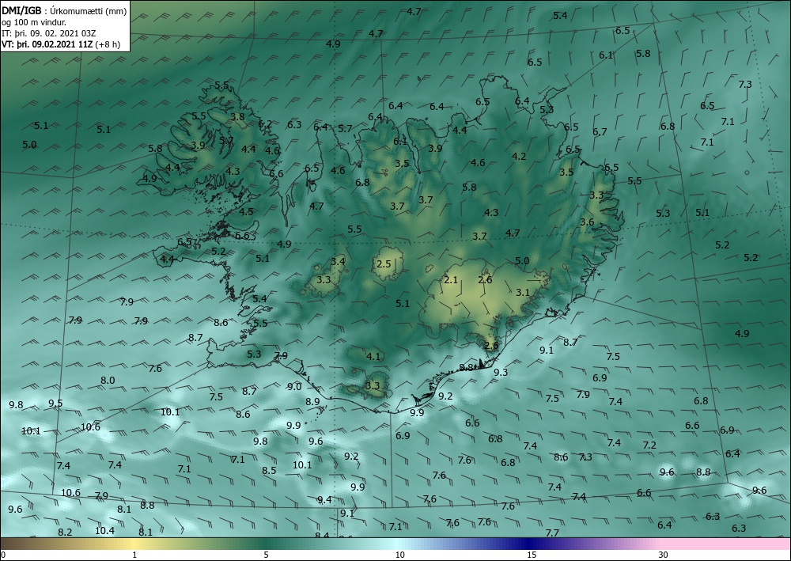Click the value 8.9 on the south coast

tap(312, 402)
